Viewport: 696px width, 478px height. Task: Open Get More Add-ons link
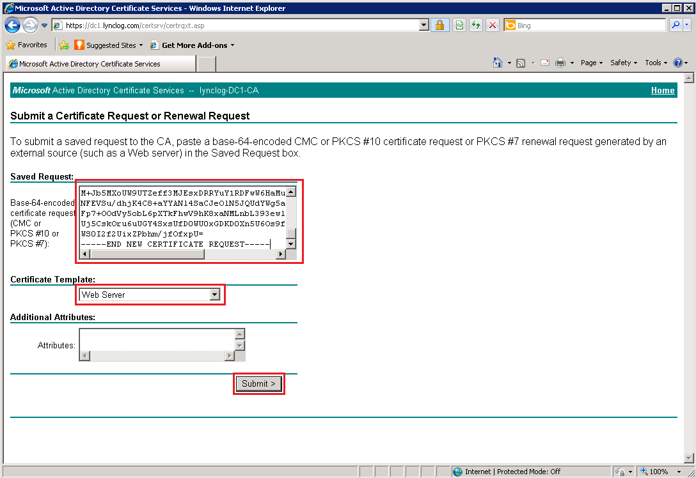click(x=192, y=45)
